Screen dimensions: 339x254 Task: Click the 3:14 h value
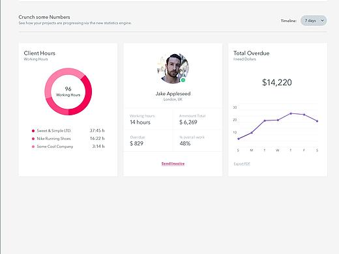click(x=98, y=147)
